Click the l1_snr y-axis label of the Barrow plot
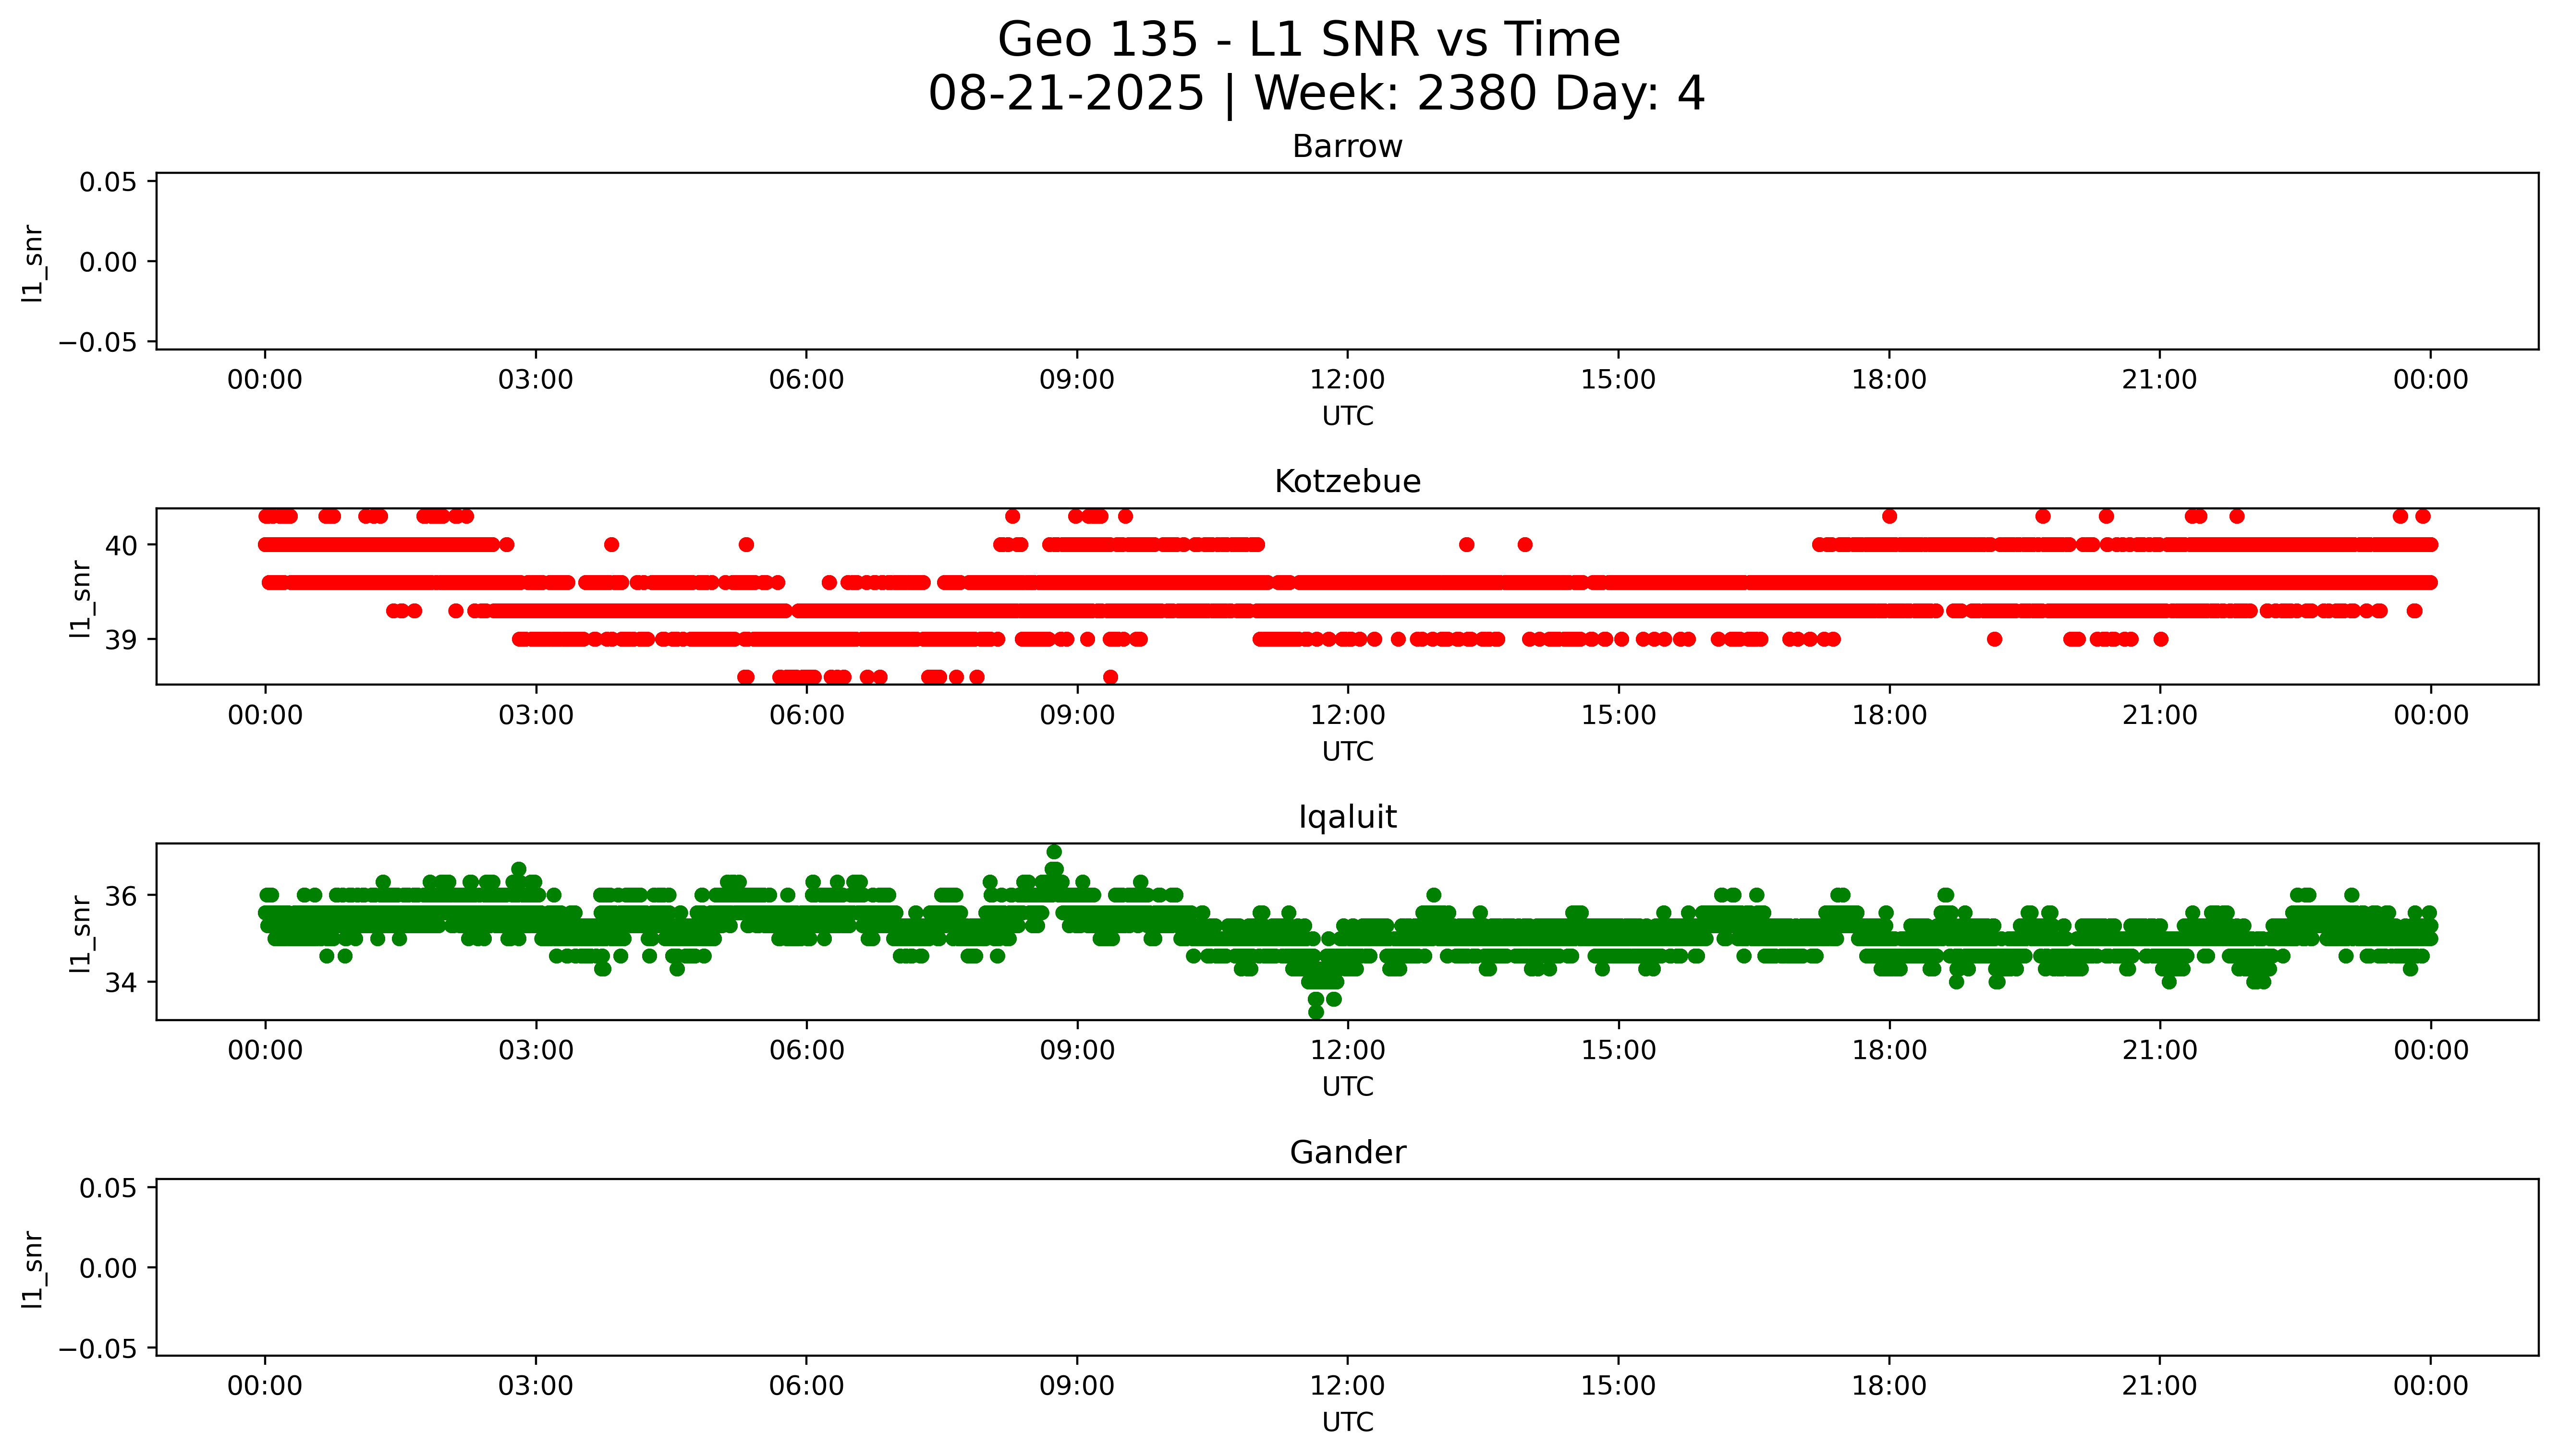Image resolution: width=2558 pixels, height=1456 pixels. click(x=32, y=263)
